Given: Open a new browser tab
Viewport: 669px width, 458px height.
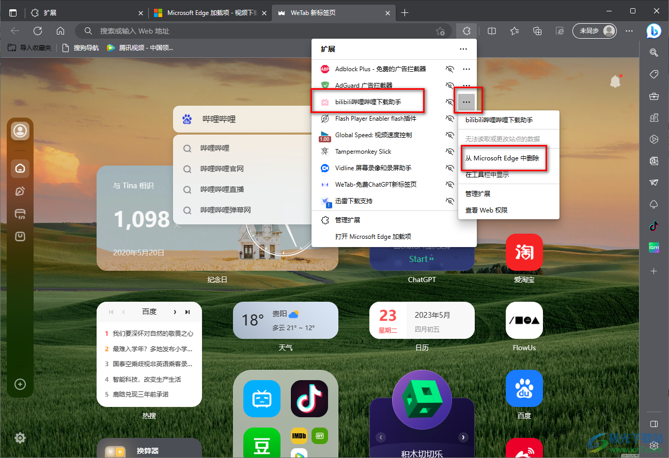Looking at the screenshot, I should pos(404,13).
